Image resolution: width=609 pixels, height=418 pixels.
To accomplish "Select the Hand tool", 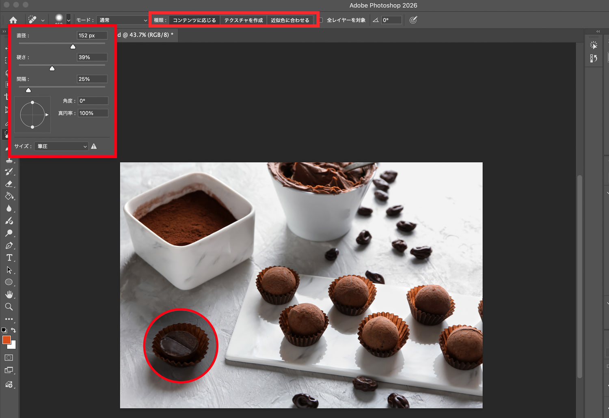I will point(9,294).
